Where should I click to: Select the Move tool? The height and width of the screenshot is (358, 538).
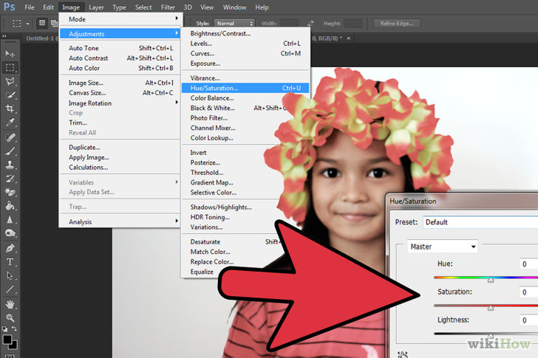10,54
